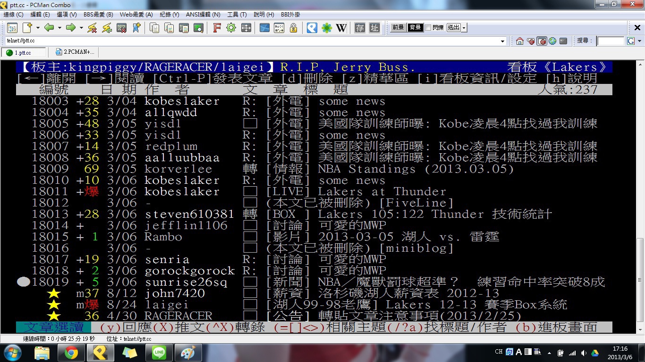Reconnect using the lightning refresh icon
This screenshot has height=362, width=645.
coord(107,28)
